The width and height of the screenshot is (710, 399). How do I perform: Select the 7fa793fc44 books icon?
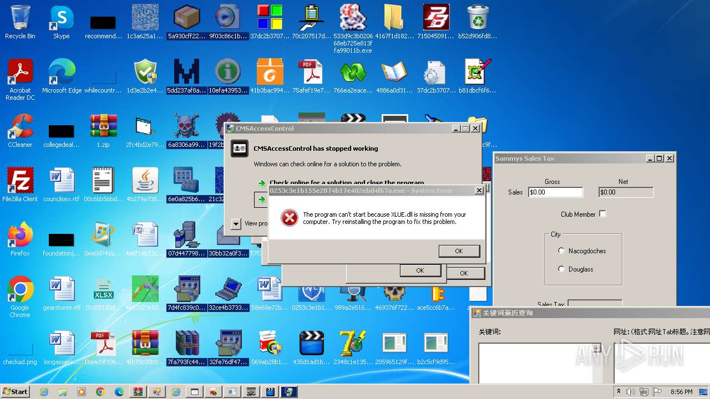tap(187, 348)
